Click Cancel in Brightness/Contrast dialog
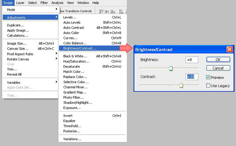This screenshot has width=236, height=146. 218,68
